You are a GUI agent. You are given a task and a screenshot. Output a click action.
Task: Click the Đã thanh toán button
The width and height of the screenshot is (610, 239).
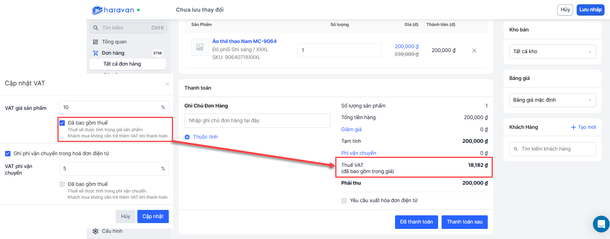click(416, 222)
